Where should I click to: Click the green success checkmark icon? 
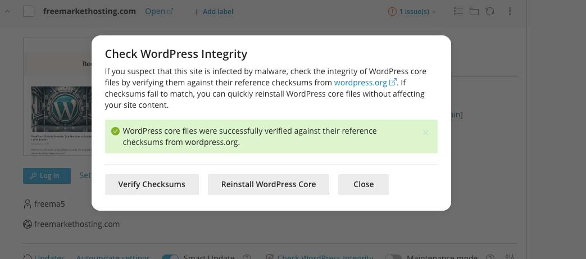(x=115, y=131)
